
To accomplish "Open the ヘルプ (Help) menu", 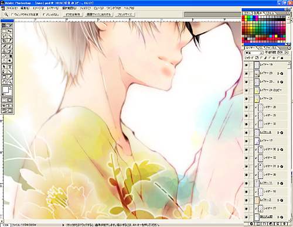I will (x=129, y=8).
